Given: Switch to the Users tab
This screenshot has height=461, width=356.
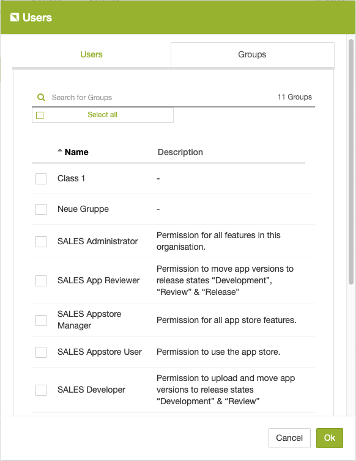Looking at the screenshot, I should pos(91,55).
